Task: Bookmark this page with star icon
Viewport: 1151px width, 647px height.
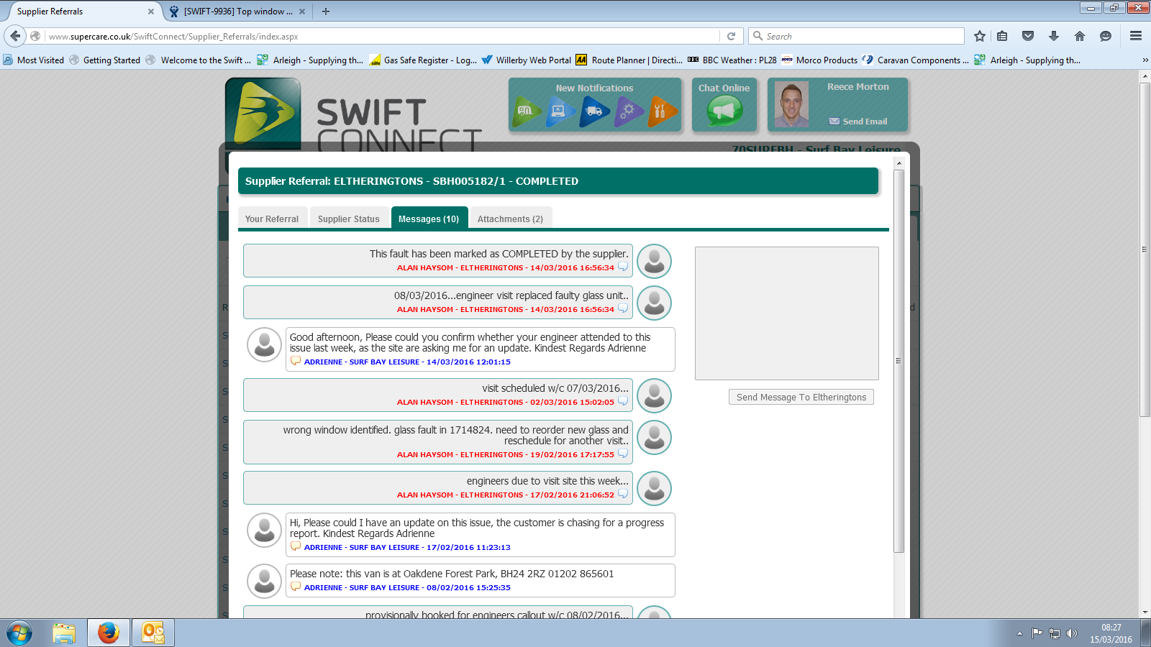Action: click(979, 36)
